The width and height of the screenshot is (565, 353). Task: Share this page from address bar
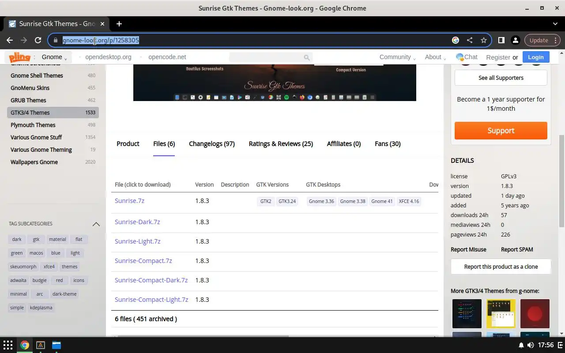pyautogui.click(x=470, y=40)
